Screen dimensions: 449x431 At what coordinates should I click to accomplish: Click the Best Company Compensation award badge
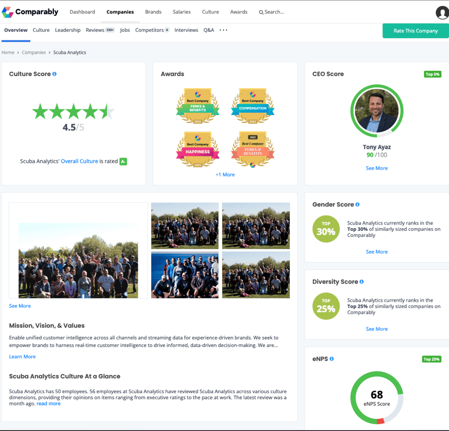(252, 106)
